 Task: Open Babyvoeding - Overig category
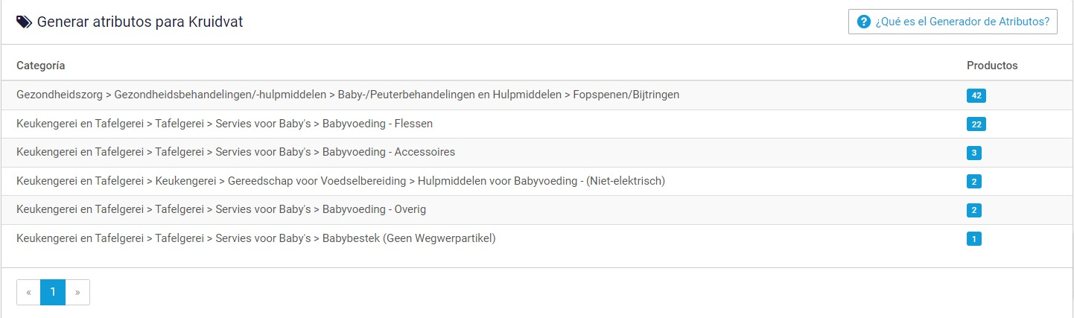(x=537, y=210)
